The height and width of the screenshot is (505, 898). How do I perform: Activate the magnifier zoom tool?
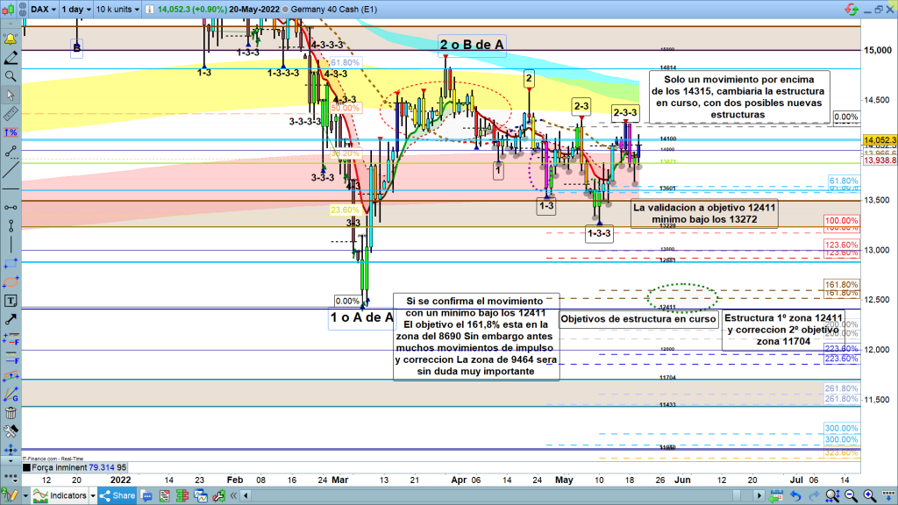11,76
